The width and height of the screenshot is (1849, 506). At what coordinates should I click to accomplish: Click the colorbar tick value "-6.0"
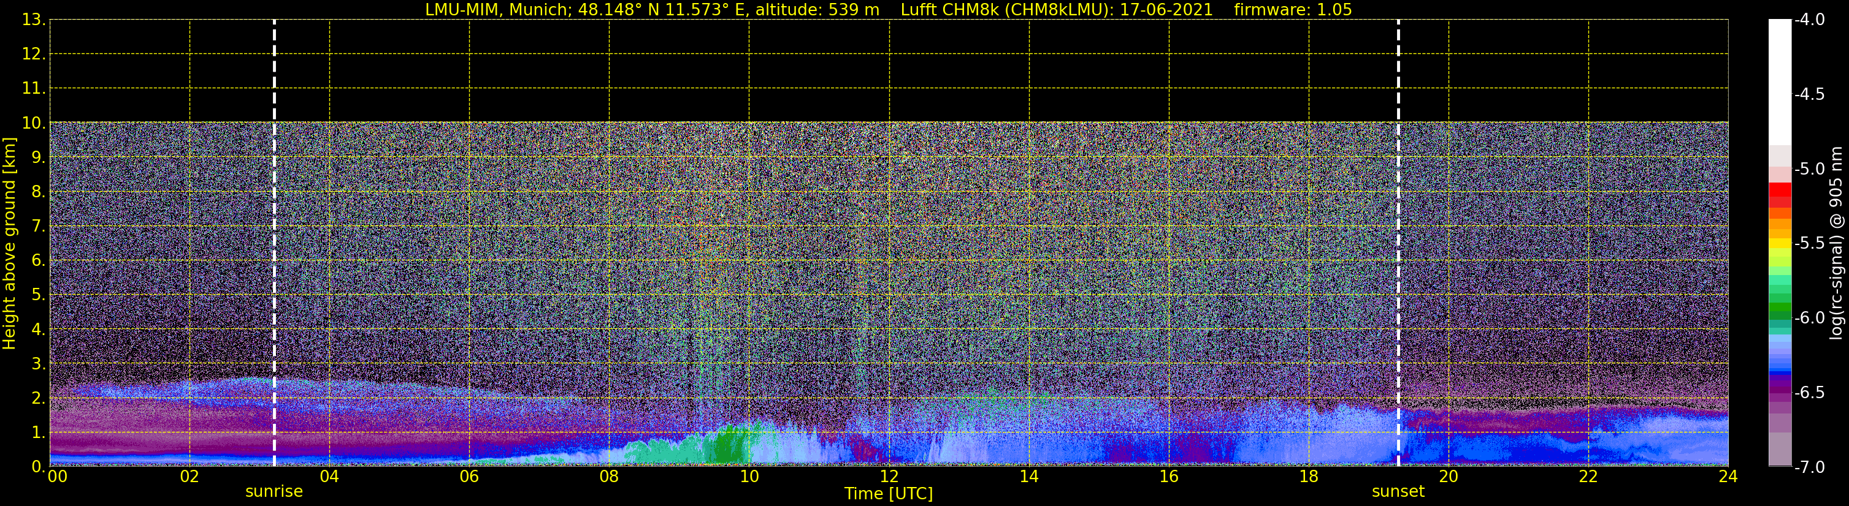[1809, 318]
